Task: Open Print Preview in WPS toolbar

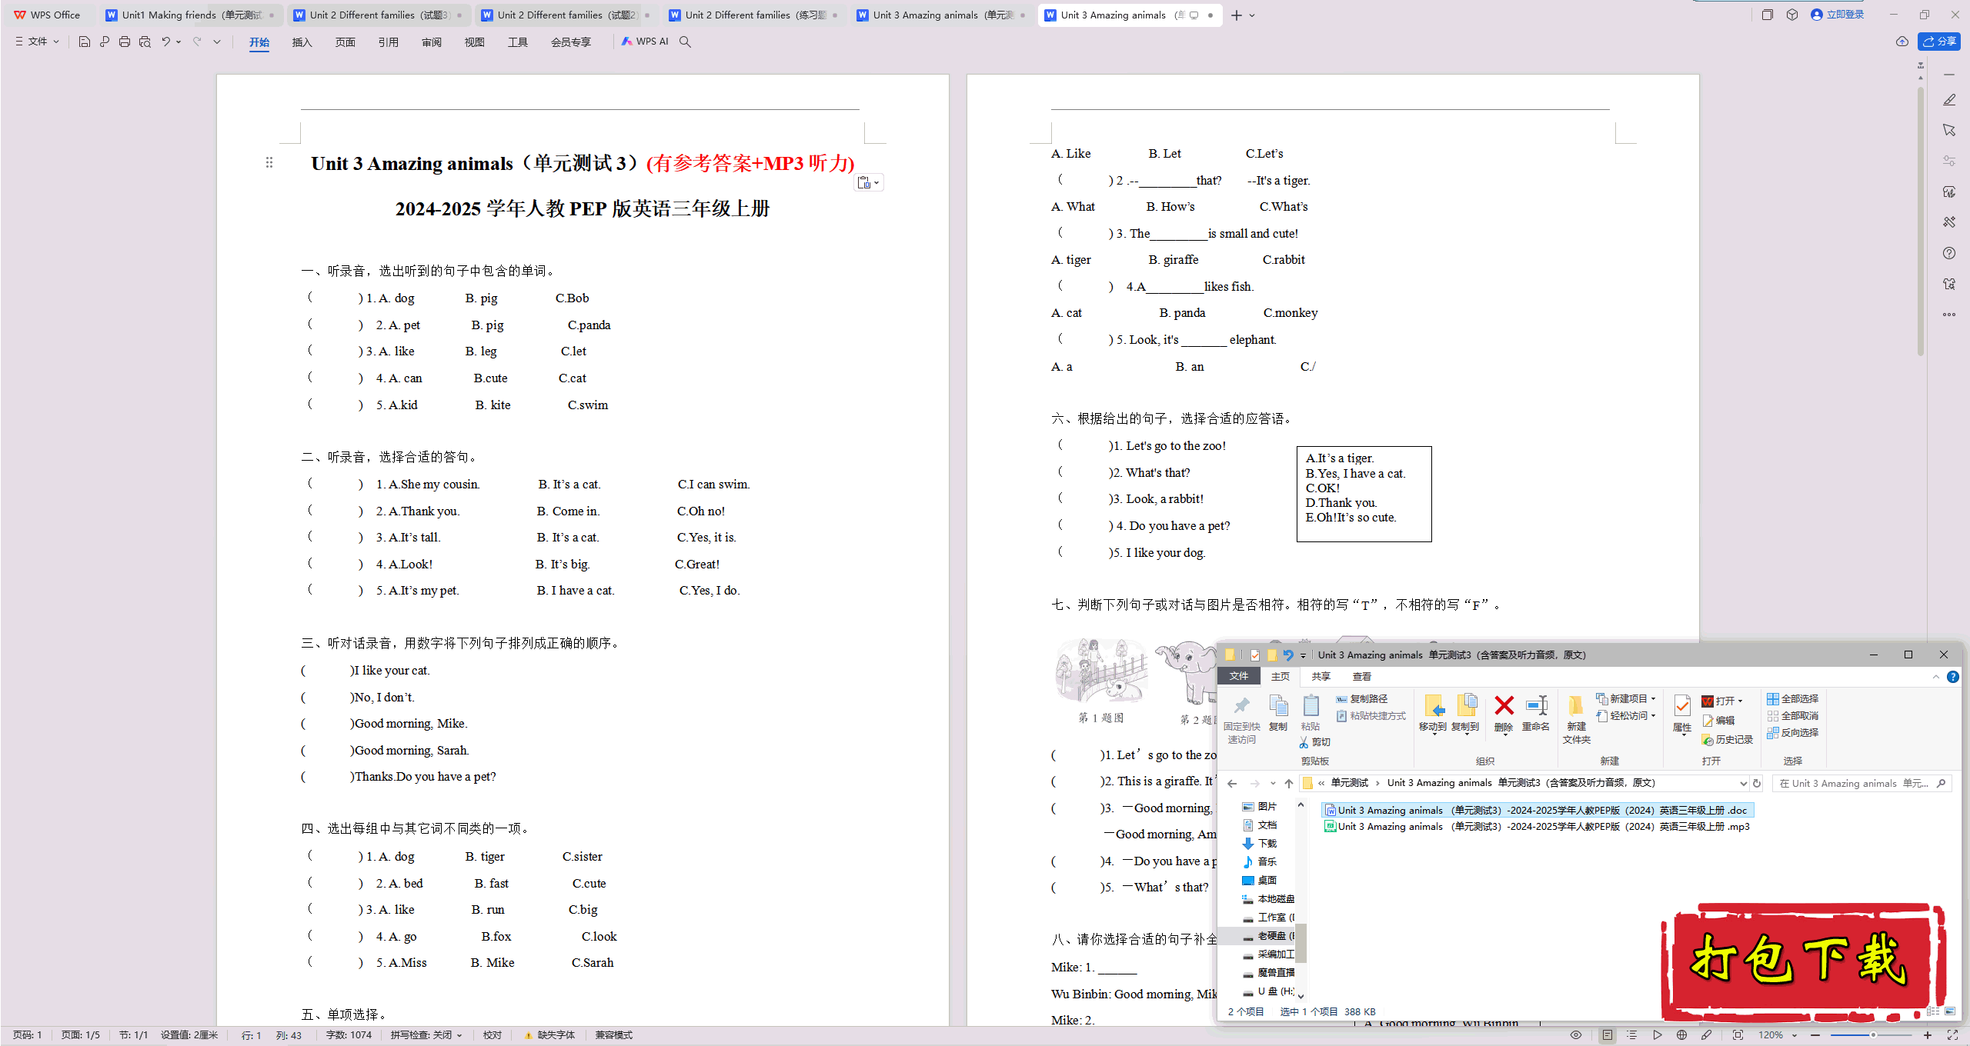Action: 145,42
